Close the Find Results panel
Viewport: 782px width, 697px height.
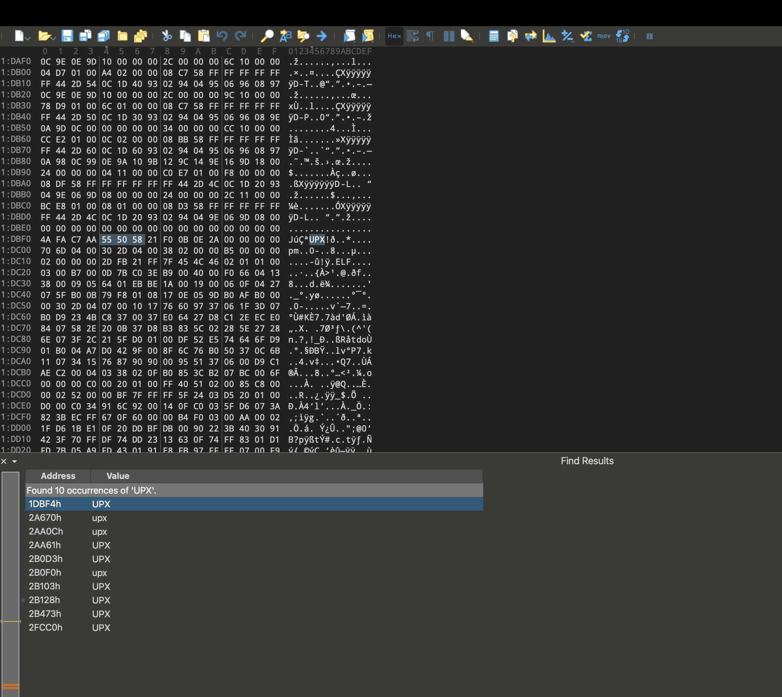coord(4,461)
